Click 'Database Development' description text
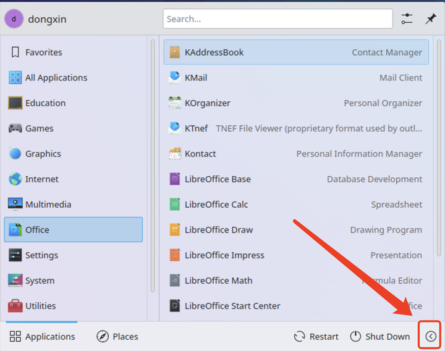Viewport: 445px width, 351px height. coord(375,179)
